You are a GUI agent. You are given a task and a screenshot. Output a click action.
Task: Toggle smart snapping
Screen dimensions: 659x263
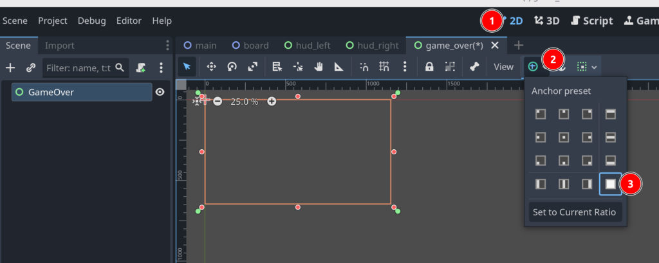tap(364, 66)
